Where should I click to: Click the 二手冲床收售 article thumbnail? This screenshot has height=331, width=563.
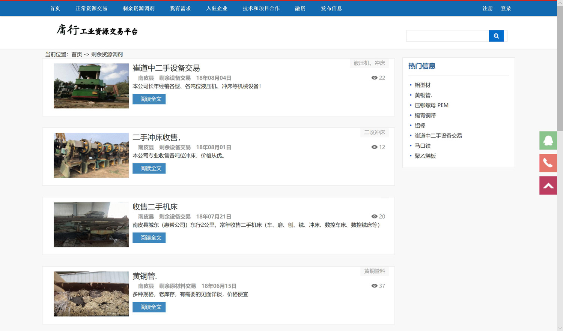click(91, 155)
